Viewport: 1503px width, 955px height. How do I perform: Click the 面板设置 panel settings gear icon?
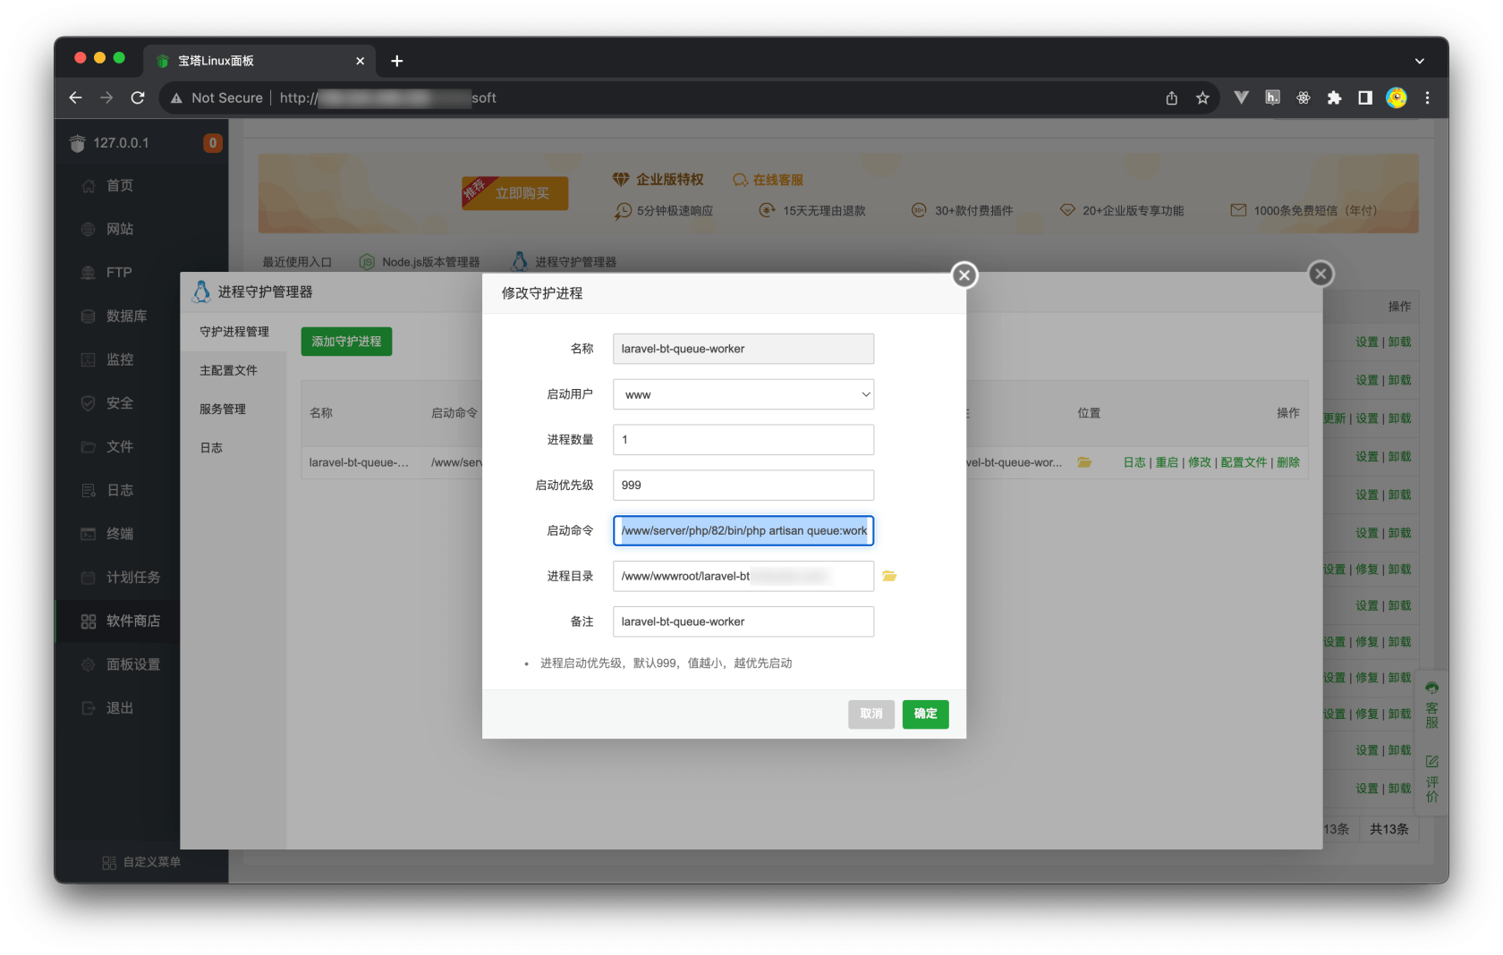pyautogui.click(x=88, y=664)
